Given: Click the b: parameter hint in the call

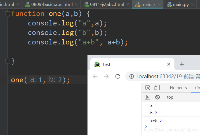Looking at the screenshot, I should point(52,80).
